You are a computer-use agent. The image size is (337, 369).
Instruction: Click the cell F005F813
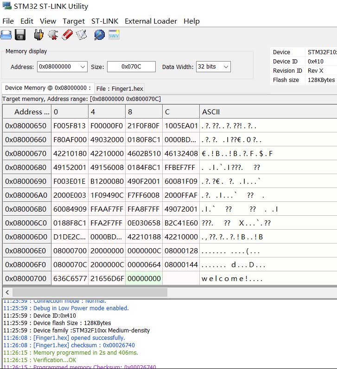70,125
